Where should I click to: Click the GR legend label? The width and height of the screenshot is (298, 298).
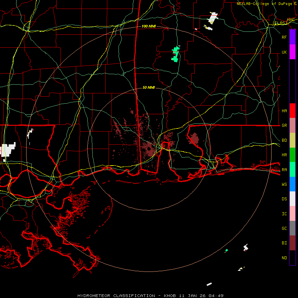point(284,125)
